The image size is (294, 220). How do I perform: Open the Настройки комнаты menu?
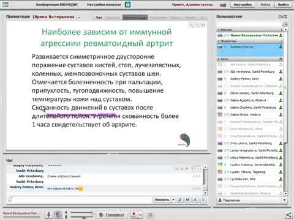pos(104,4)
